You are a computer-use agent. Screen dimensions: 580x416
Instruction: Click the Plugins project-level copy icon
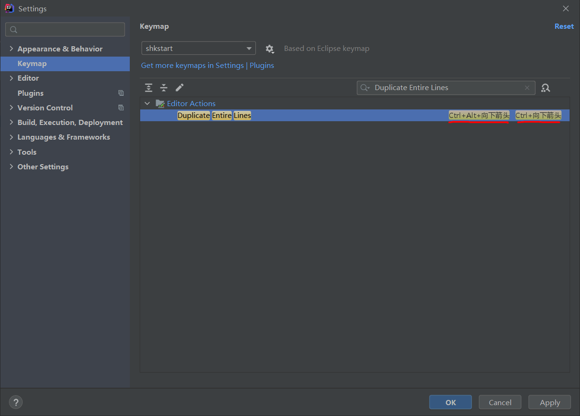[x=121, y=93]
